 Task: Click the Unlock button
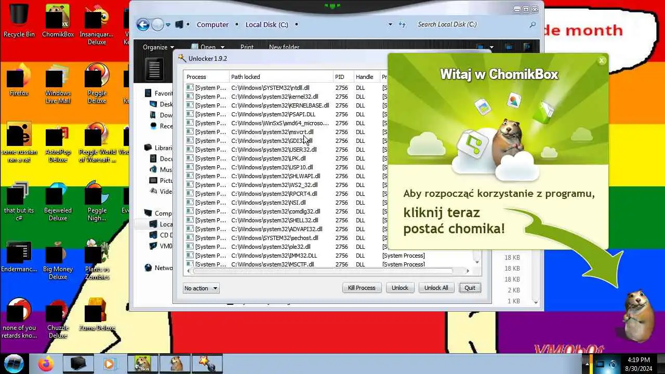(400, 288)
